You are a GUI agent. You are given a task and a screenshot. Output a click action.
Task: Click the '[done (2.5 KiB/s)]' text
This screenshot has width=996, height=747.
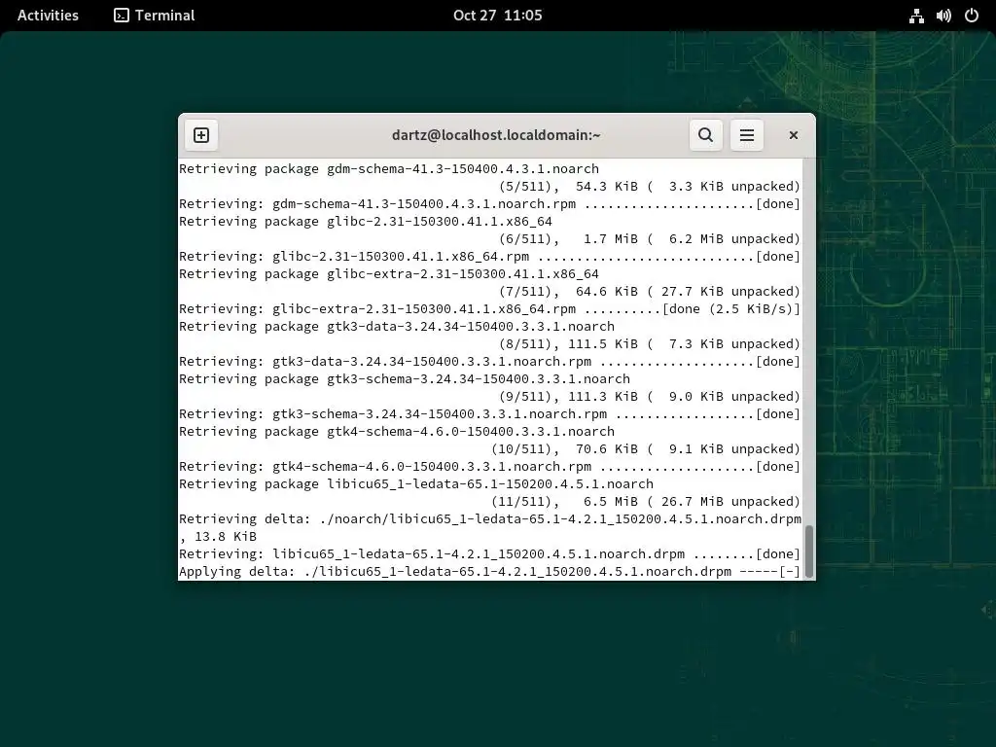[x=731, y=309]
